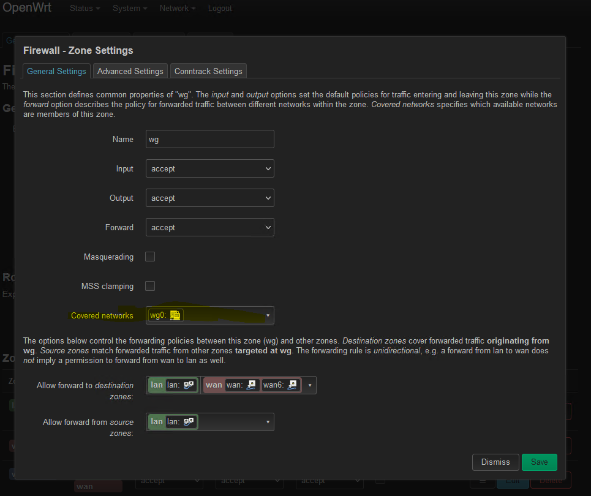Click the Allow forward to destination zones label
This screenshot has width=591, height=496.
(85, 391)
